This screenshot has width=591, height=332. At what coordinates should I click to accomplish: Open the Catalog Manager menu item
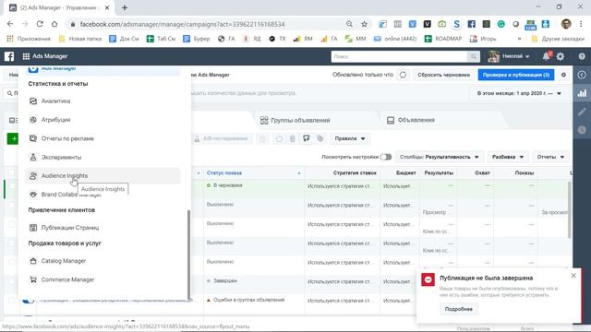(x=103, y=261)
